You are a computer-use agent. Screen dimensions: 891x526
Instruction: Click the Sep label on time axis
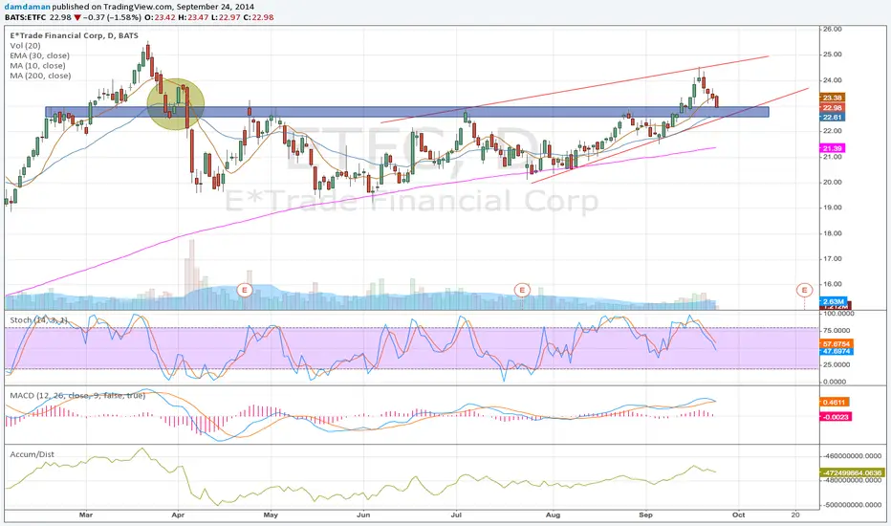(x=645, y=515)
